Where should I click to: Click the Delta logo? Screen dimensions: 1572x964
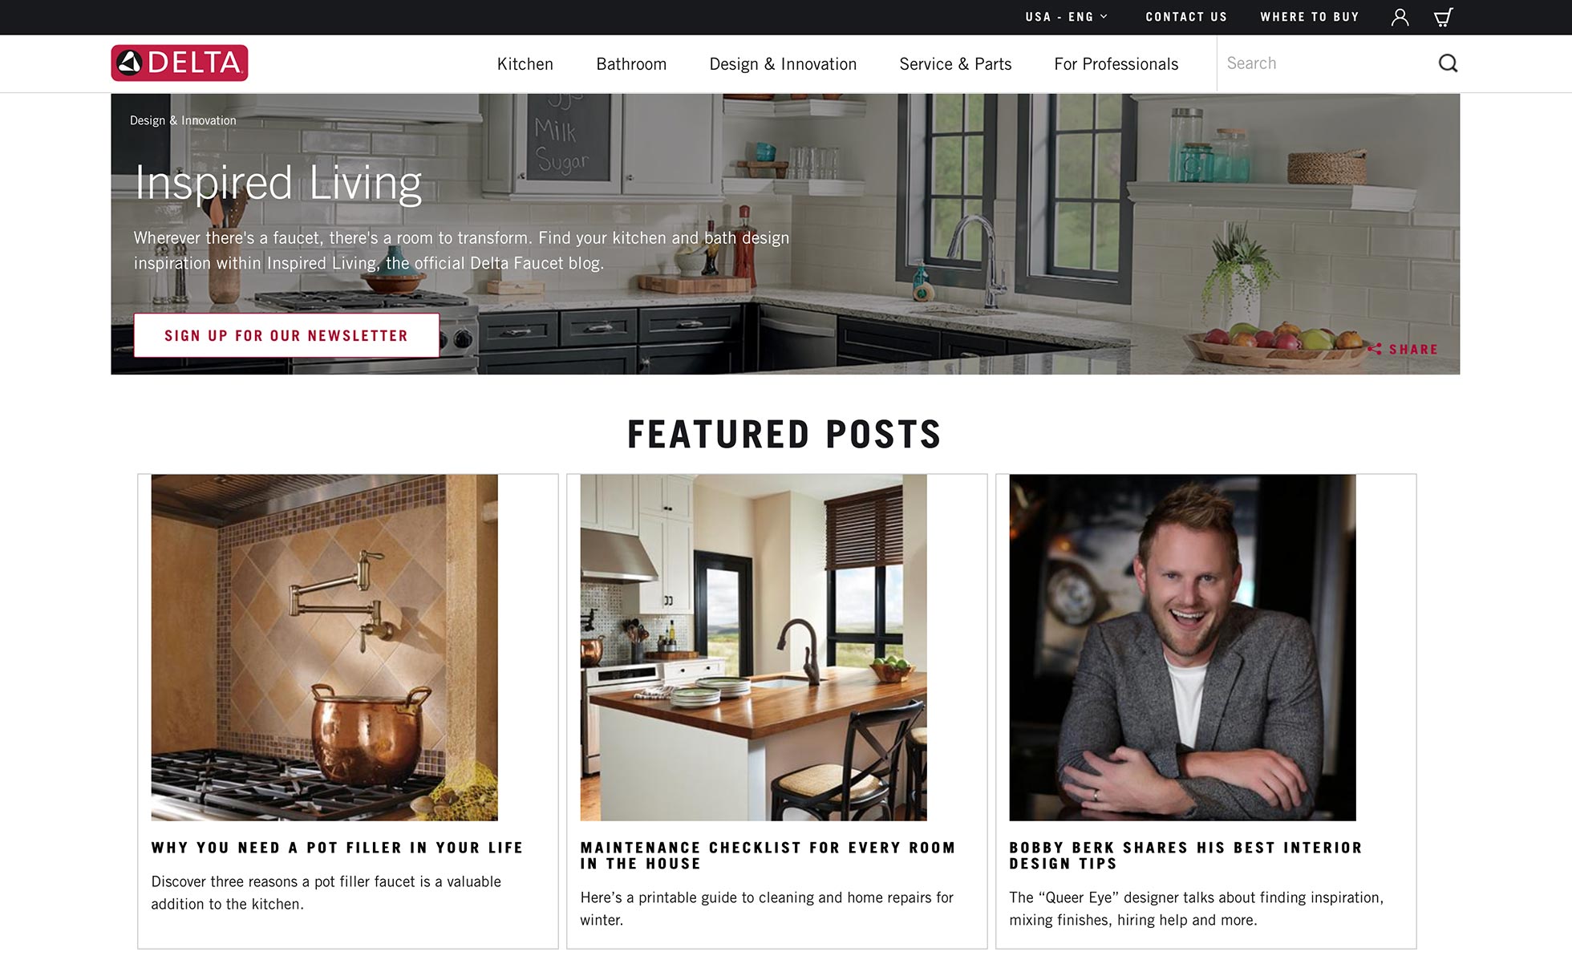pos(180,63)
